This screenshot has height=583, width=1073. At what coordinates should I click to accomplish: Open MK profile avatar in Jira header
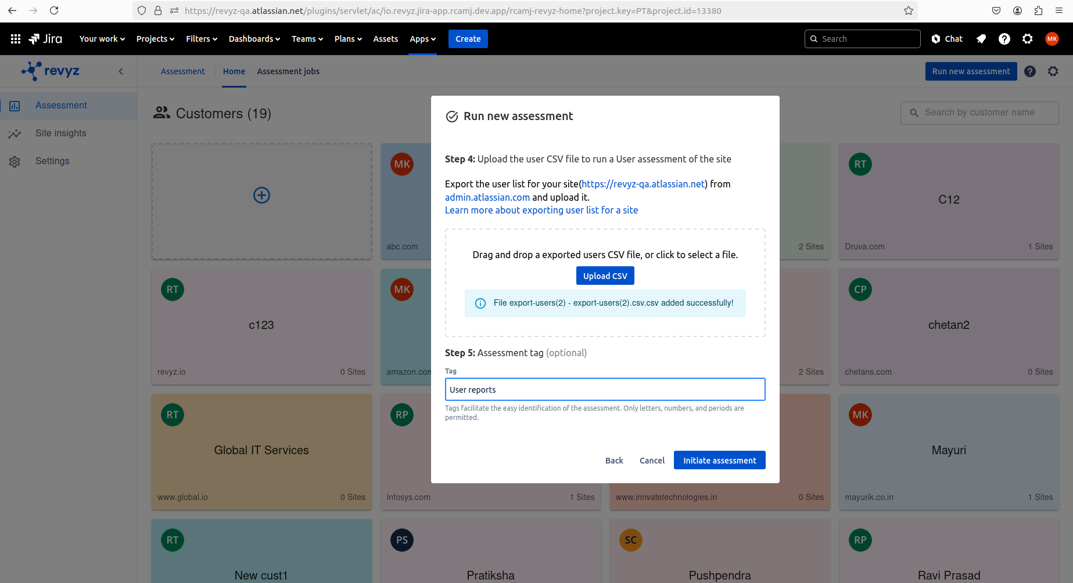(1052, 39)
